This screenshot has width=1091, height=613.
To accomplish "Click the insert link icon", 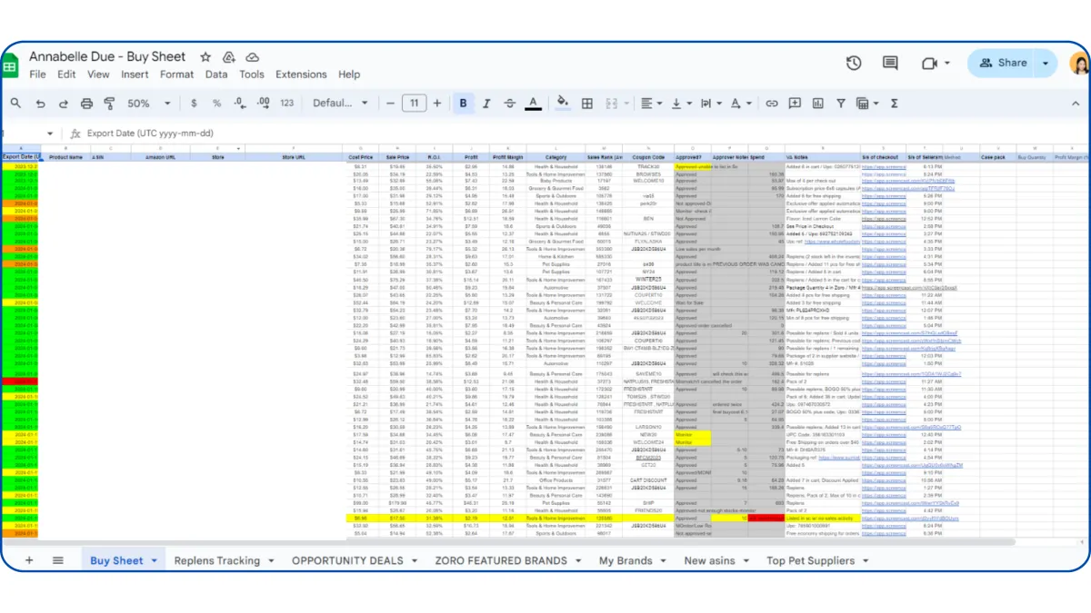I will coord(772,104).
